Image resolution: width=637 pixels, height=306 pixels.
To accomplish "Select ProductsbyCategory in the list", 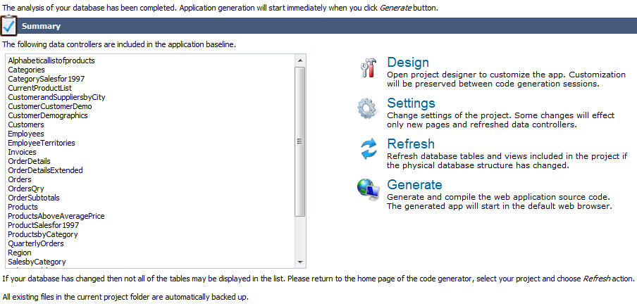I will coord(43,235).
